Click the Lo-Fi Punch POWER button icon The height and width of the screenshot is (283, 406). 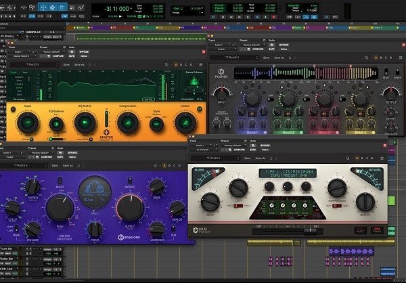point(377,230)
